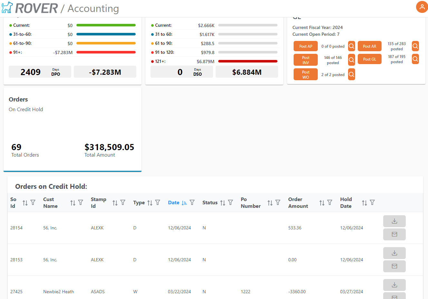Open the Status column filter

pos(230,203)
